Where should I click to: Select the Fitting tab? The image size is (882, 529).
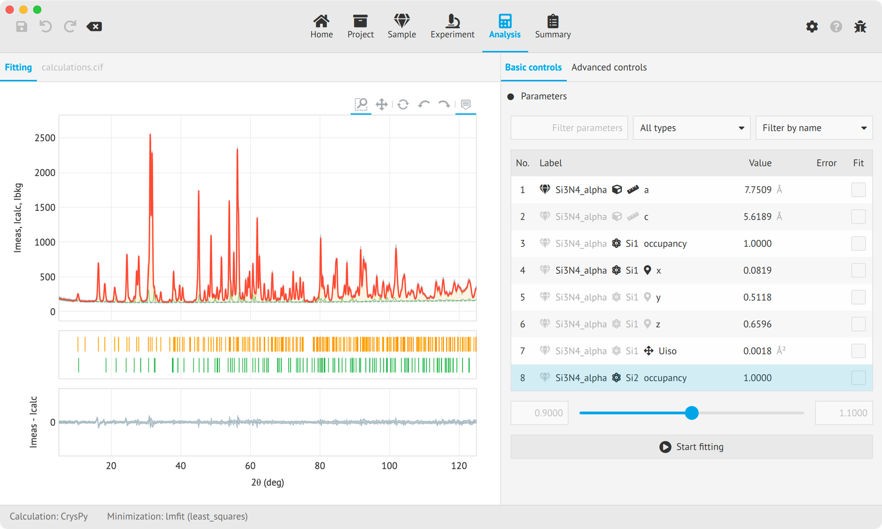[18, 67]
